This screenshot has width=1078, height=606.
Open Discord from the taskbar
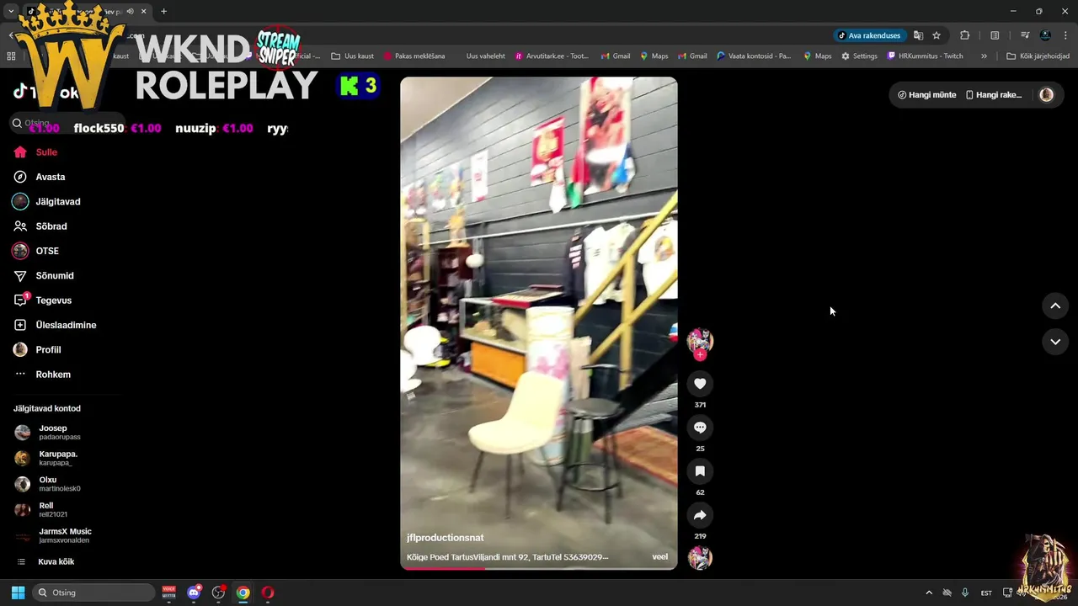194,593
